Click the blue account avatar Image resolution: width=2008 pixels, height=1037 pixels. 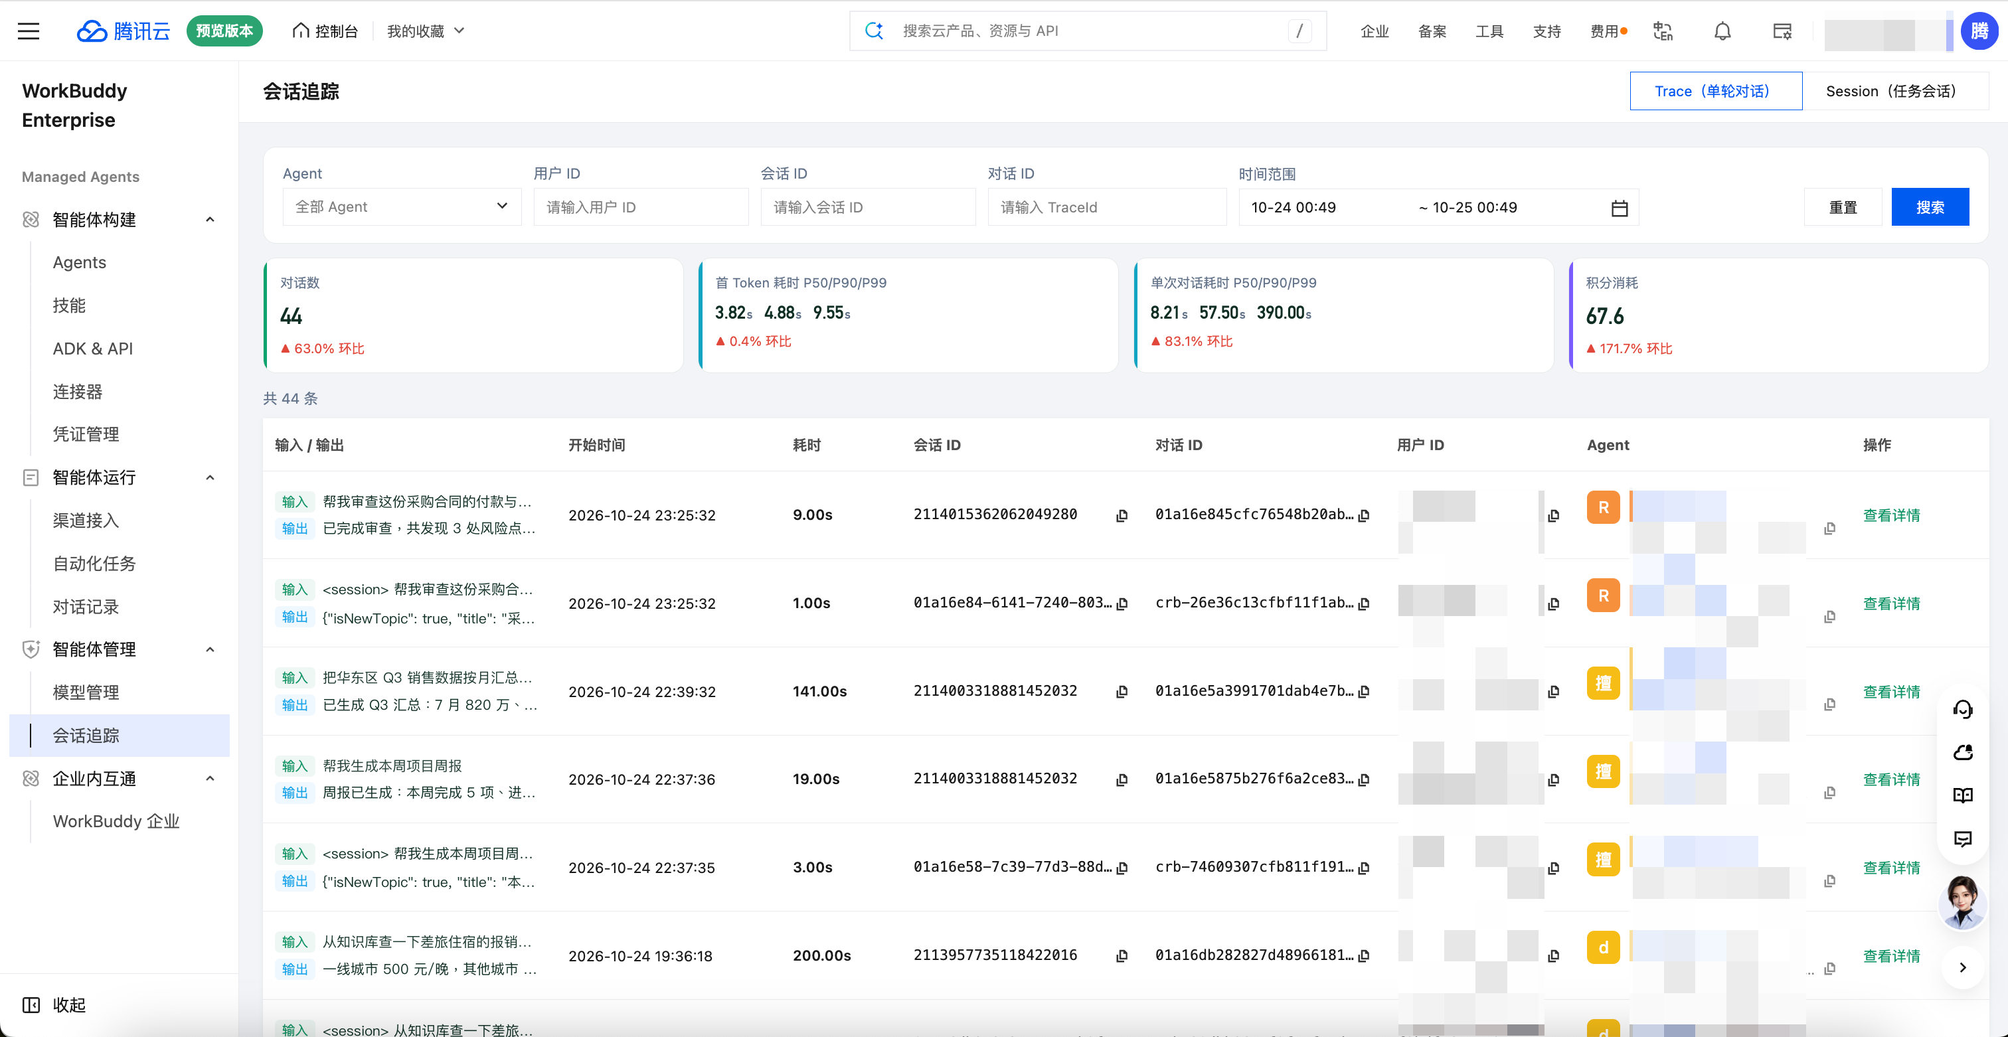tap(1979, 31)
